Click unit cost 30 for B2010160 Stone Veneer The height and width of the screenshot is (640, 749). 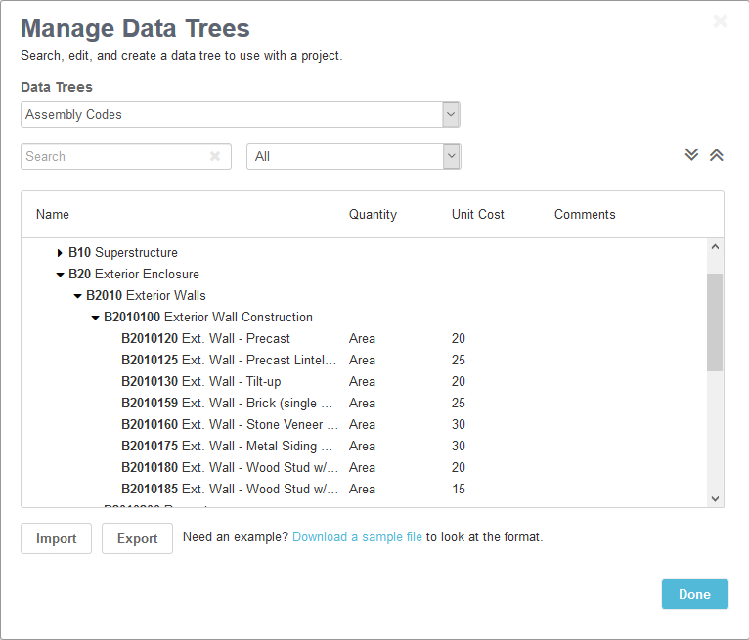458,424
